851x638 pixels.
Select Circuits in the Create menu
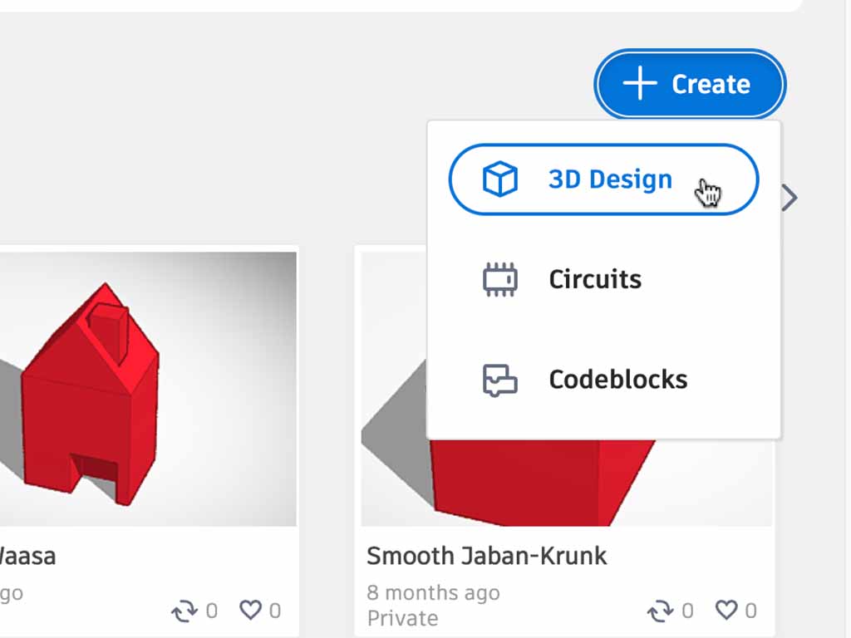click(x=595, y=280)
